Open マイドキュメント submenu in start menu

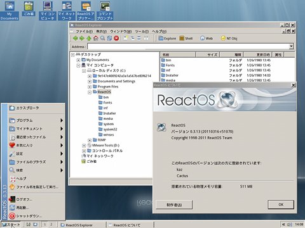tap(36, 129)
